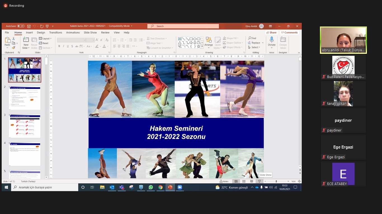
Task: Open Ribbon Display Options icon in title bar
Action: [x=270, y=26]
